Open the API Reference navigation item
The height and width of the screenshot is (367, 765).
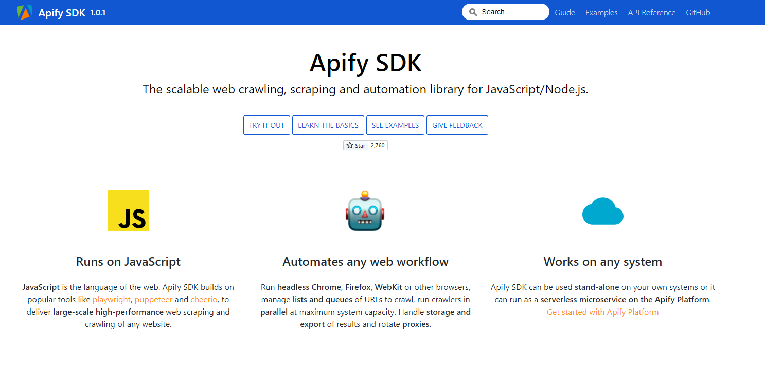pos(651,12)
